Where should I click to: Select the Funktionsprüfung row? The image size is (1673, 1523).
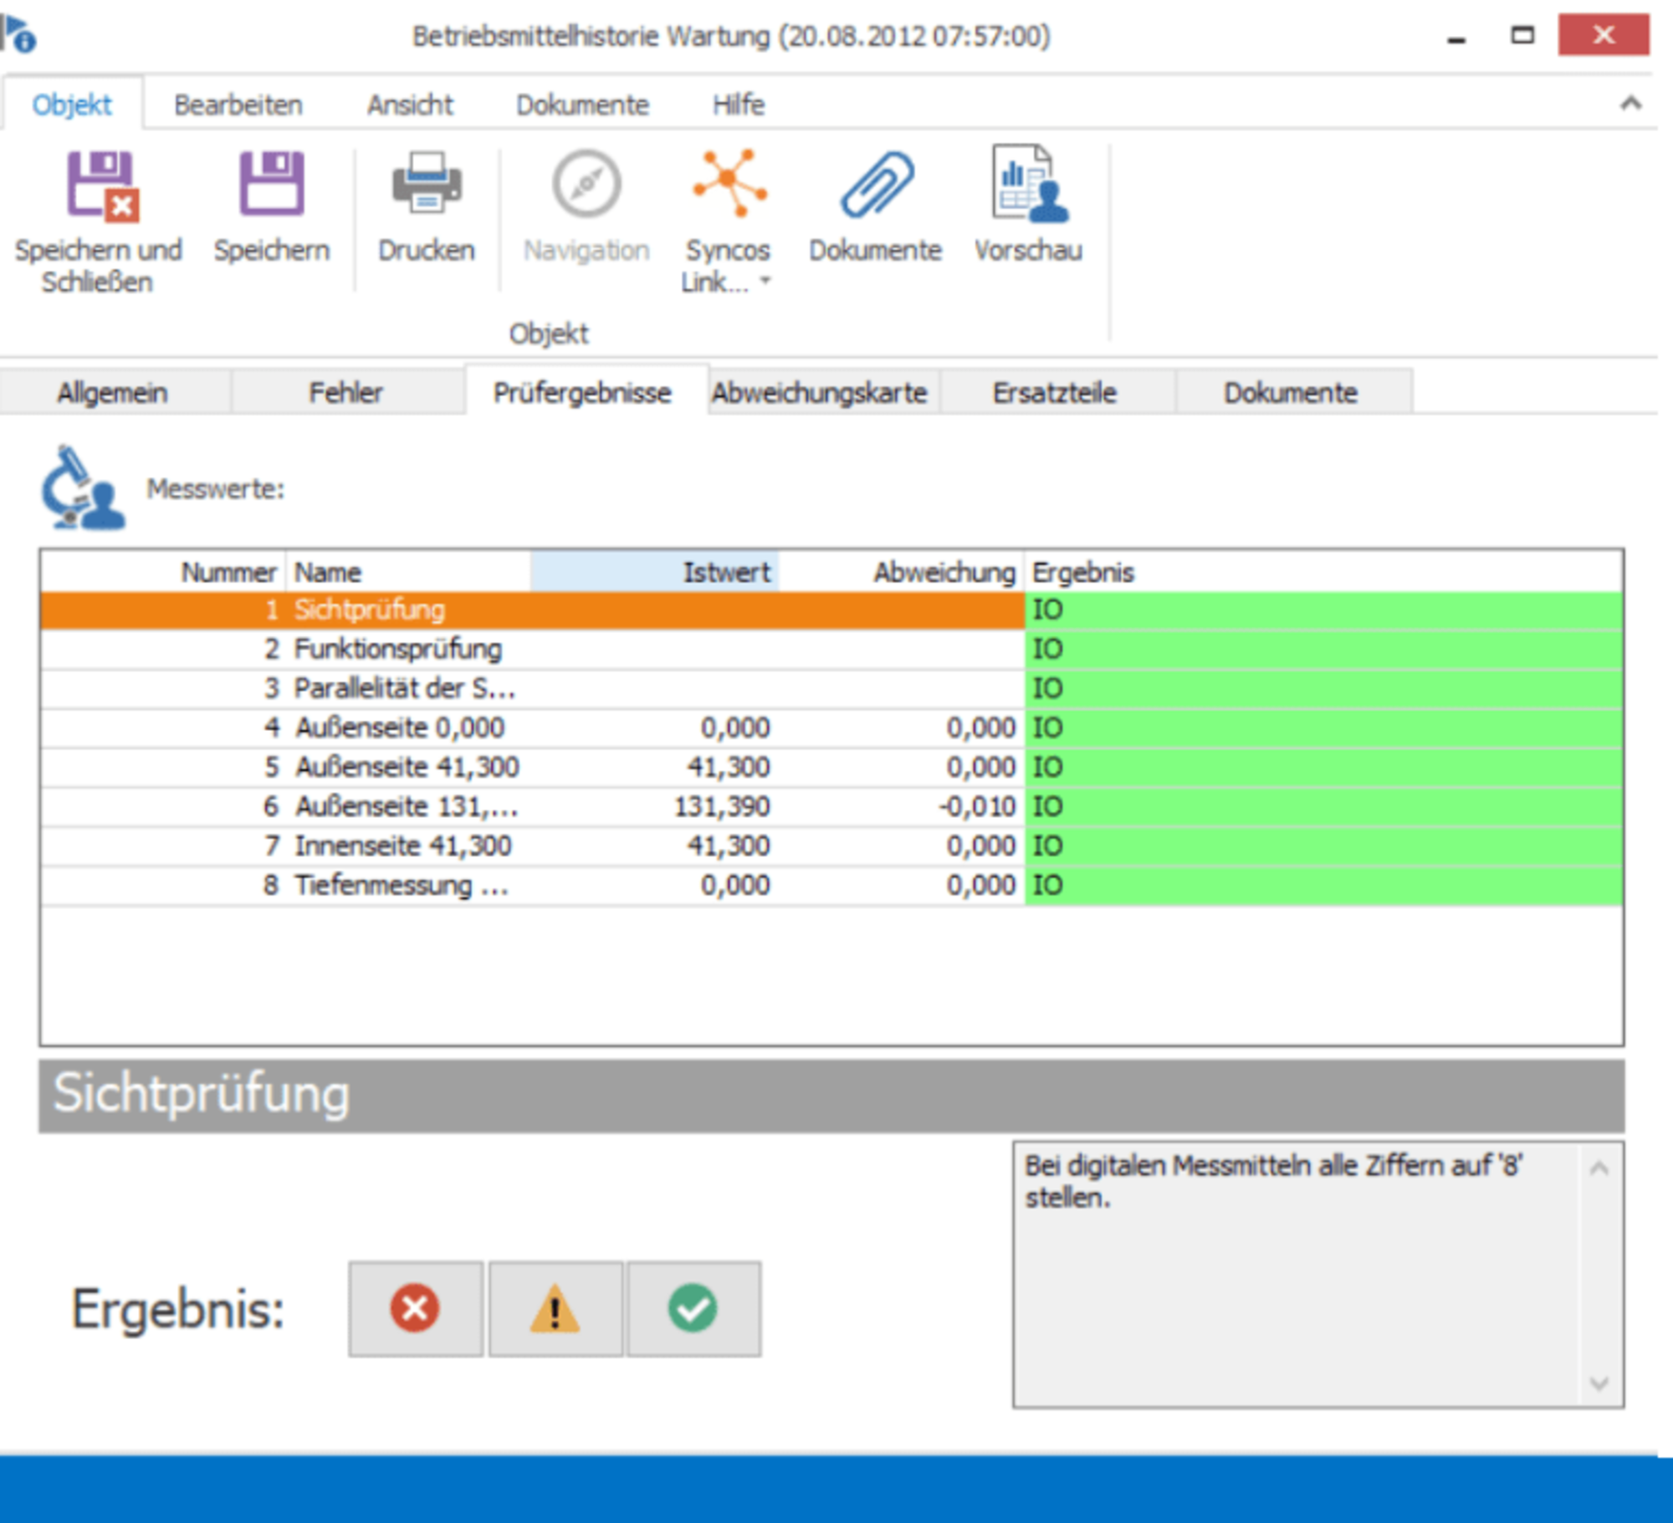point(398,649)
